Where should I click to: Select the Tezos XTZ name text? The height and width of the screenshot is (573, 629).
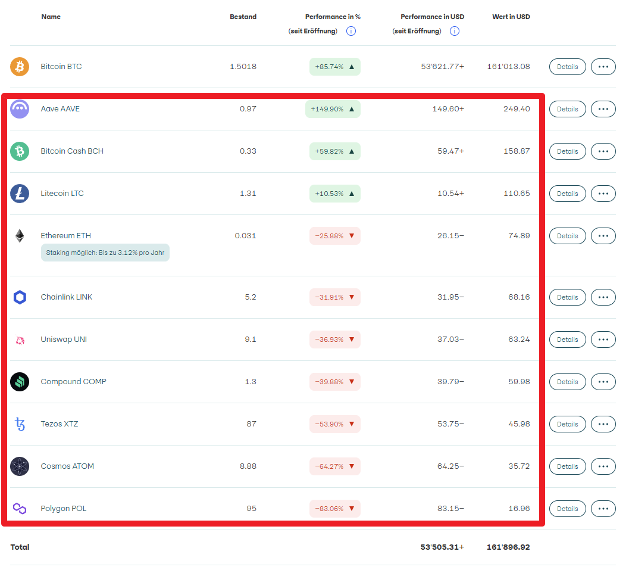click(x=60, y=424)
